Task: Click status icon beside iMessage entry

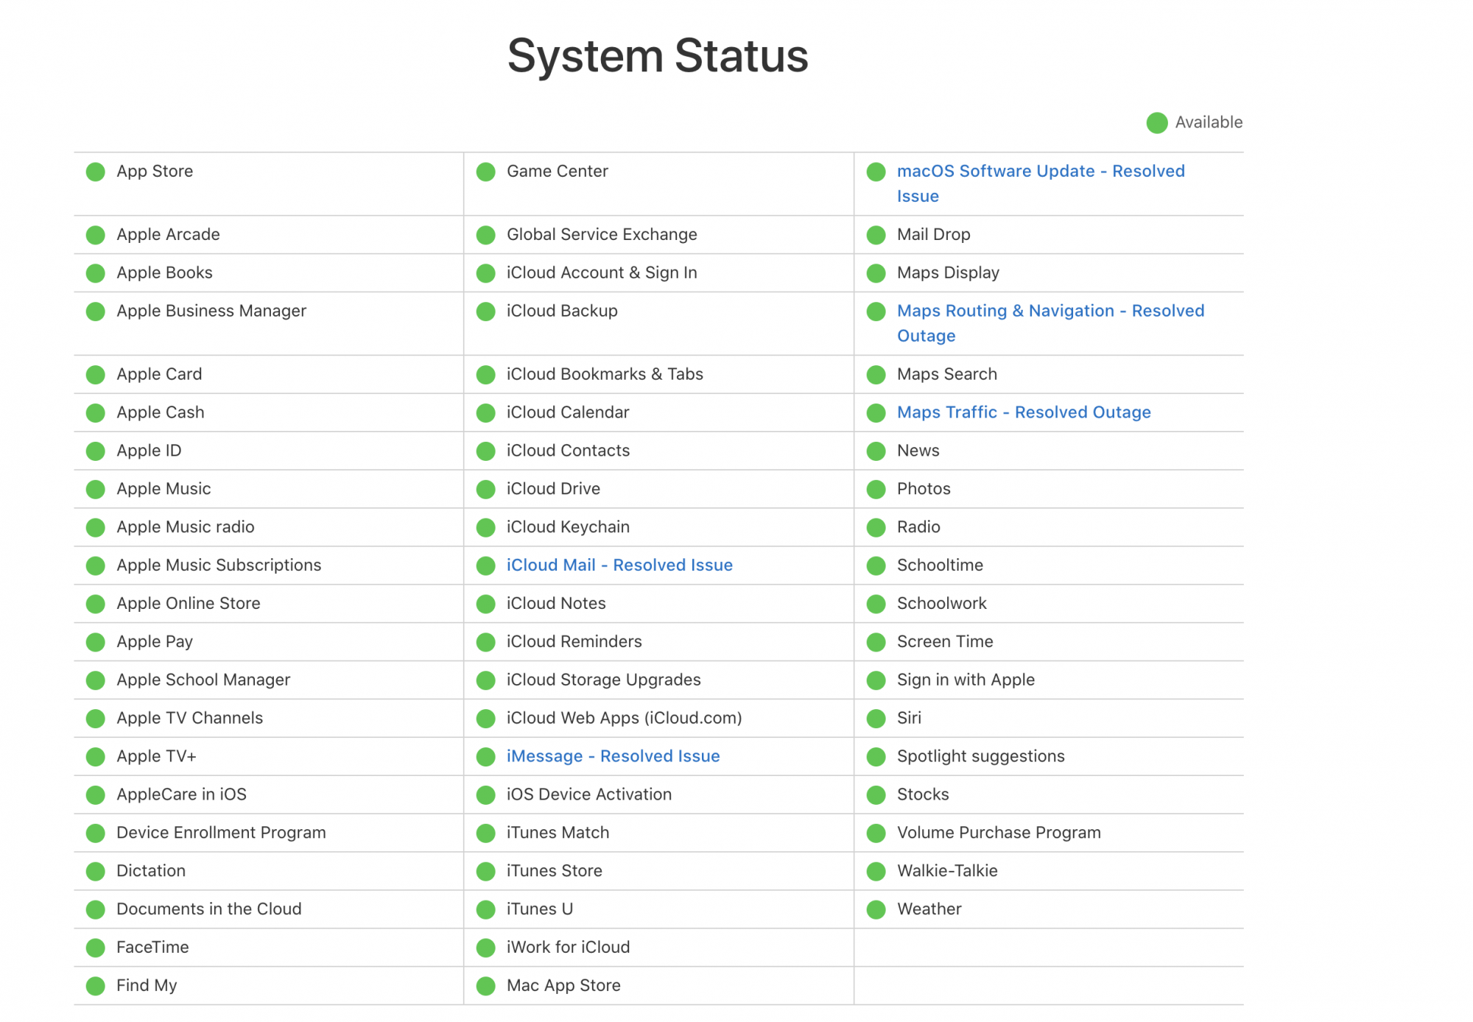Action: click(x=486, y=757)
